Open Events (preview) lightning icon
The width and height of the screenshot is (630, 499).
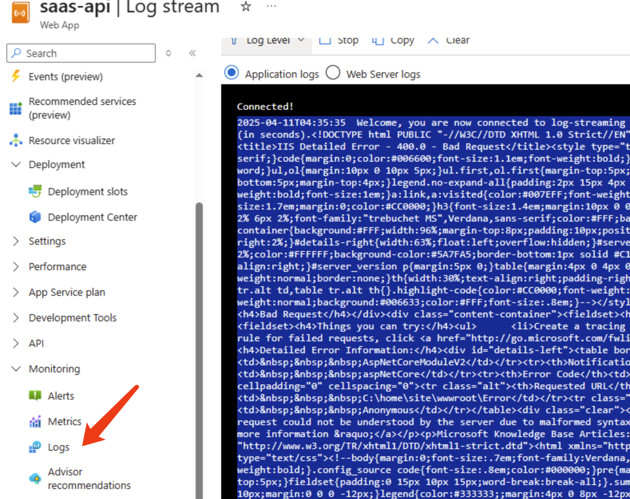point(16,76)
